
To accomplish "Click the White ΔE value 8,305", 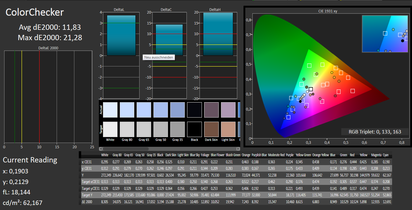I will tap(104, 202).
